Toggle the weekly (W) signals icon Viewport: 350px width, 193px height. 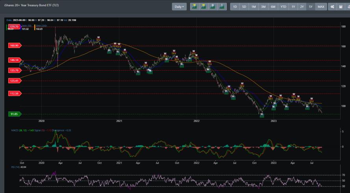click(x=204, y=7)
